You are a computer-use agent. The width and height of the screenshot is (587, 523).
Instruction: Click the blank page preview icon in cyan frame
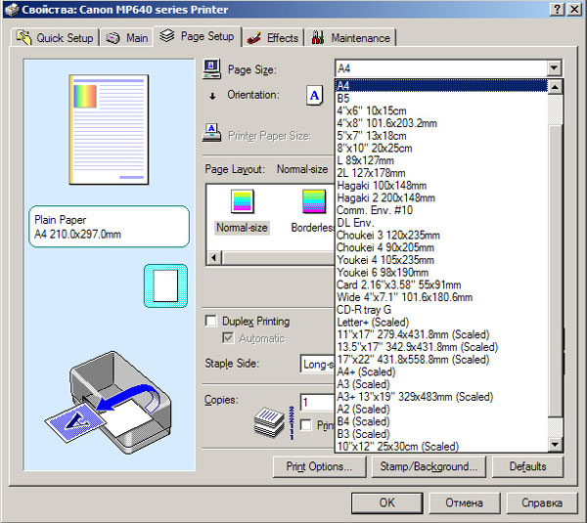pos(165,285)
